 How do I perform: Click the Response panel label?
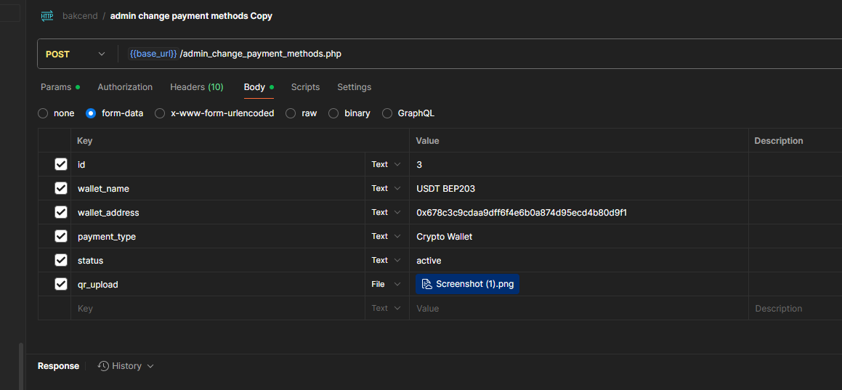click(x=58, y=366)
